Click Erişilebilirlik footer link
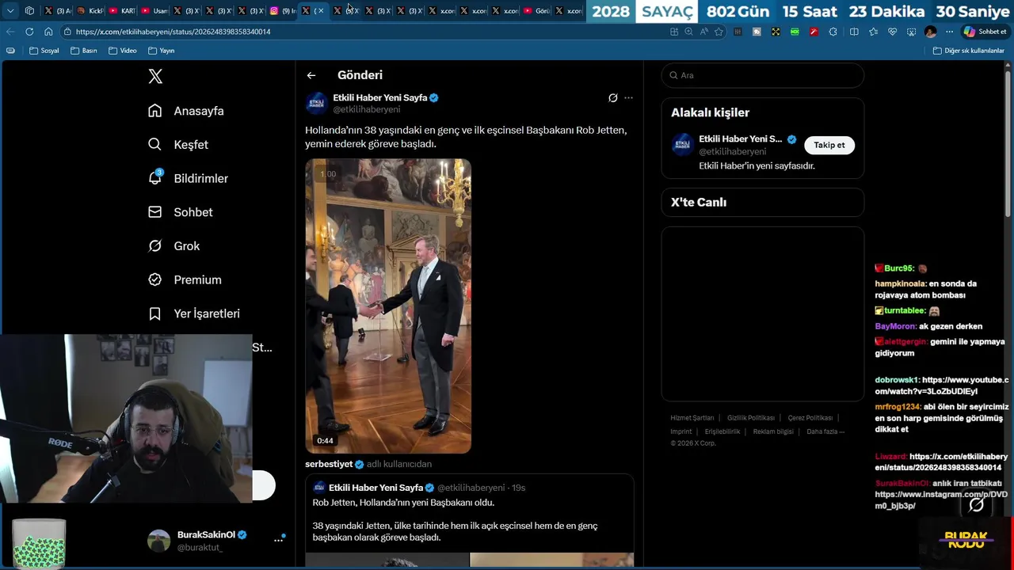Viewport: 1014px width, 570px height. click(722, 431)
